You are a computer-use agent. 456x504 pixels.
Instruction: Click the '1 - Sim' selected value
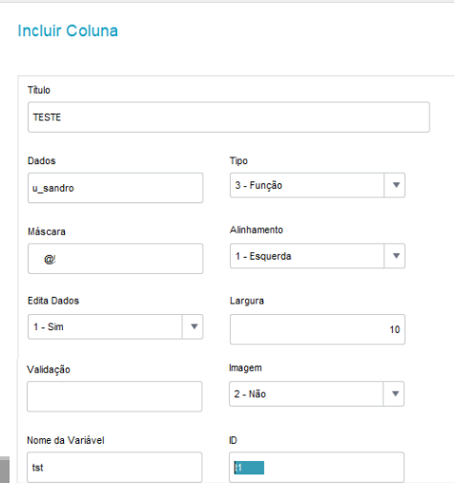click(x=49, y=326)
